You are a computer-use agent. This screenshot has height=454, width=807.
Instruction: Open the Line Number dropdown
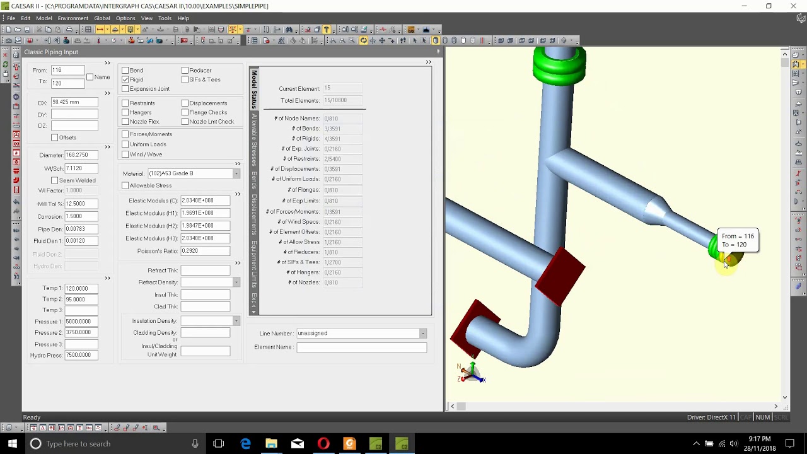click(423, 333)
